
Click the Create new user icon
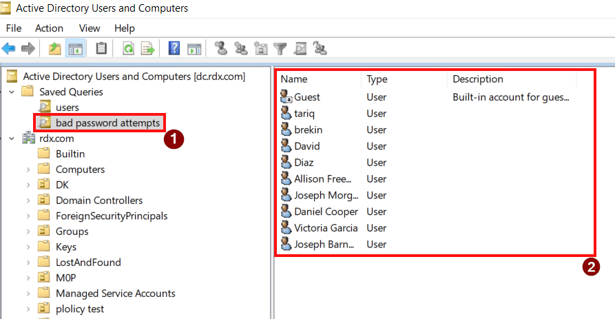(221, 48)
